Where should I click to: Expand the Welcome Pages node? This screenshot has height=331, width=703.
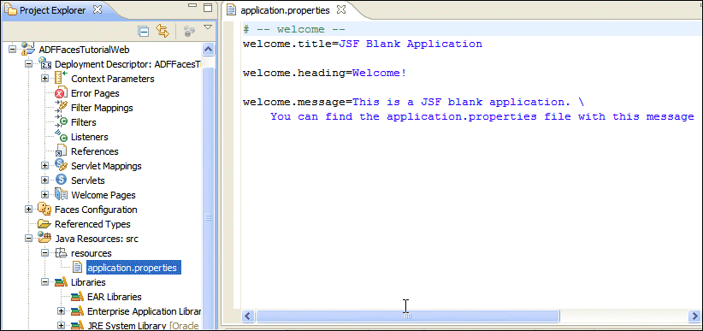coord(45,195)
